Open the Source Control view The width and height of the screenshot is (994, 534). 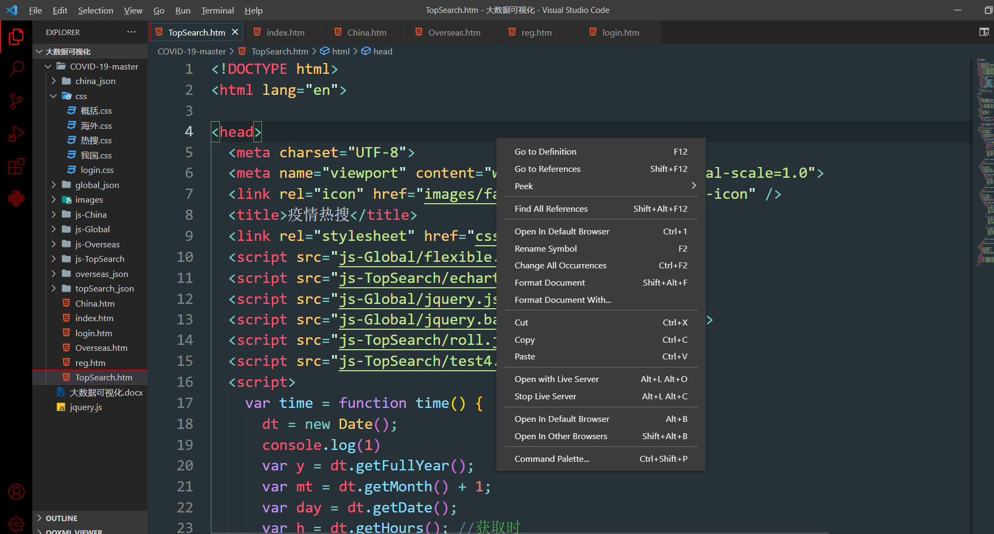16,101
